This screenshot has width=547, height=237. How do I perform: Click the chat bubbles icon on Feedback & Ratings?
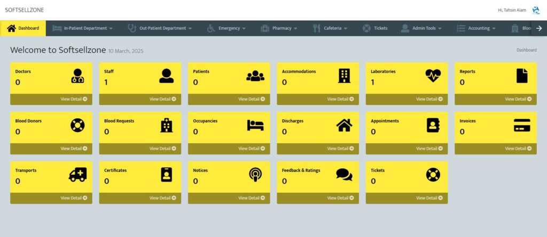point(344,175)
